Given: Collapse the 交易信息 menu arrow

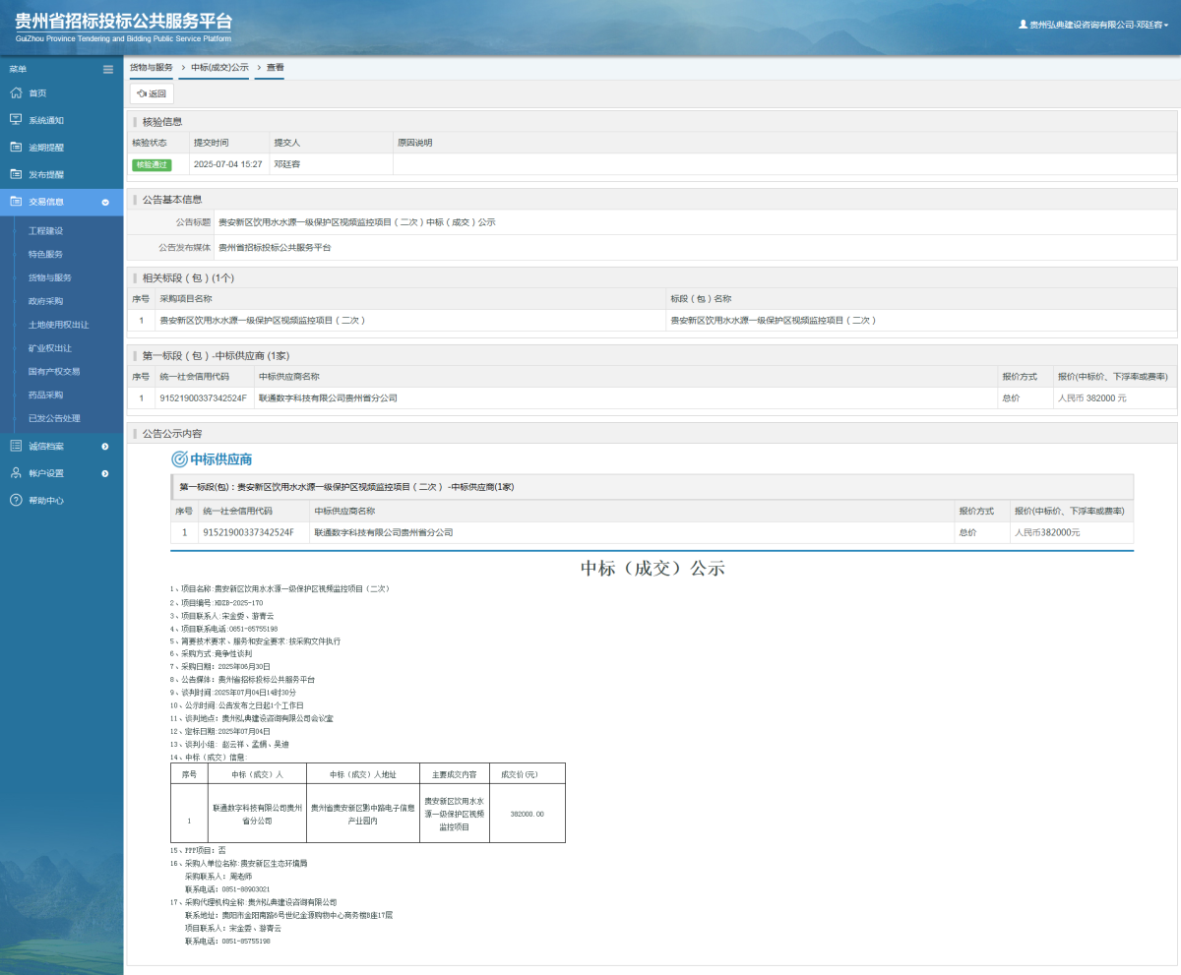Looking at the screenshot, I should (x=105, y=202).
